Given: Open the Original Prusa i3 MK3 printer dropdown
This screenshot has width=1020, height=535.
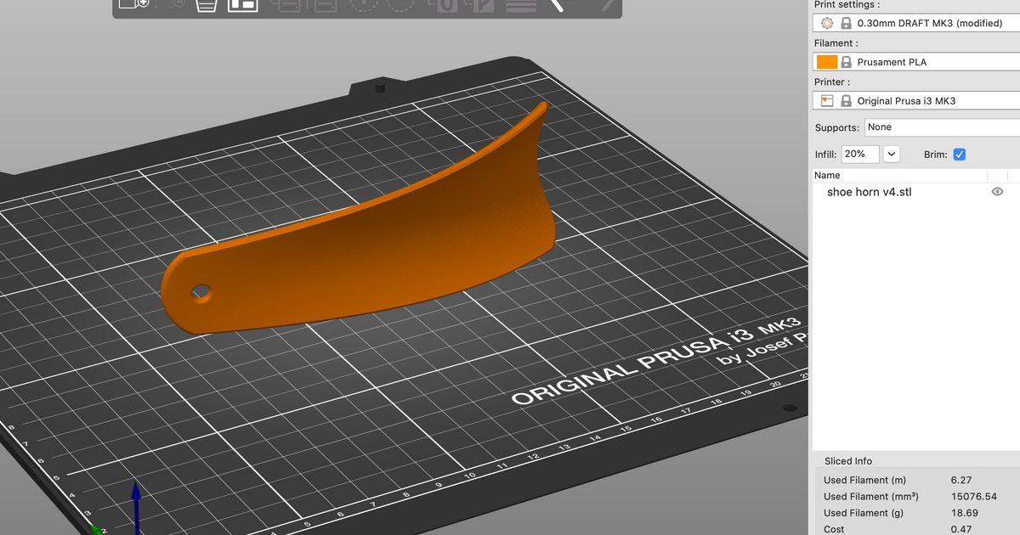Looking at the screenshot, I should pyautogui.click(x=916, y=101).
